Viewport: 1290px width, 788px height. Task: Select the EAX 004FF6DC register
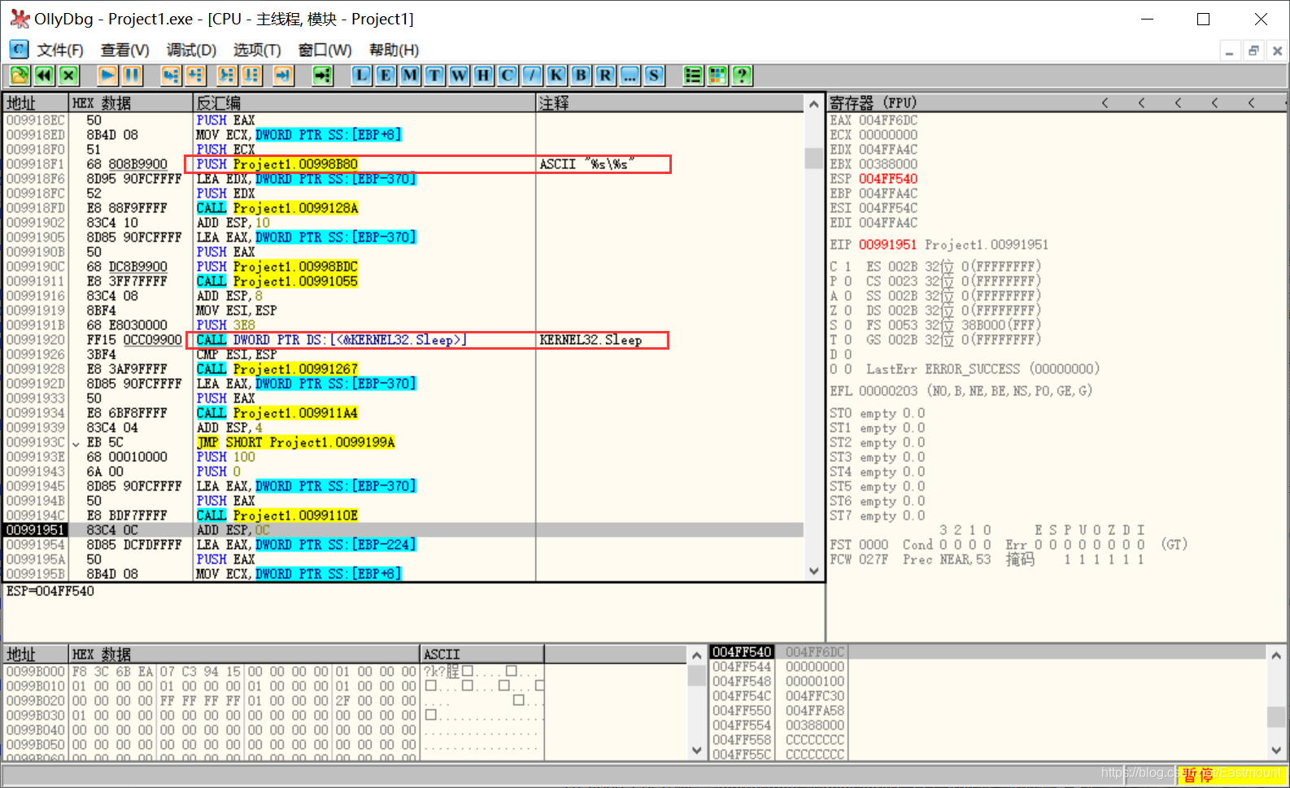874,120
